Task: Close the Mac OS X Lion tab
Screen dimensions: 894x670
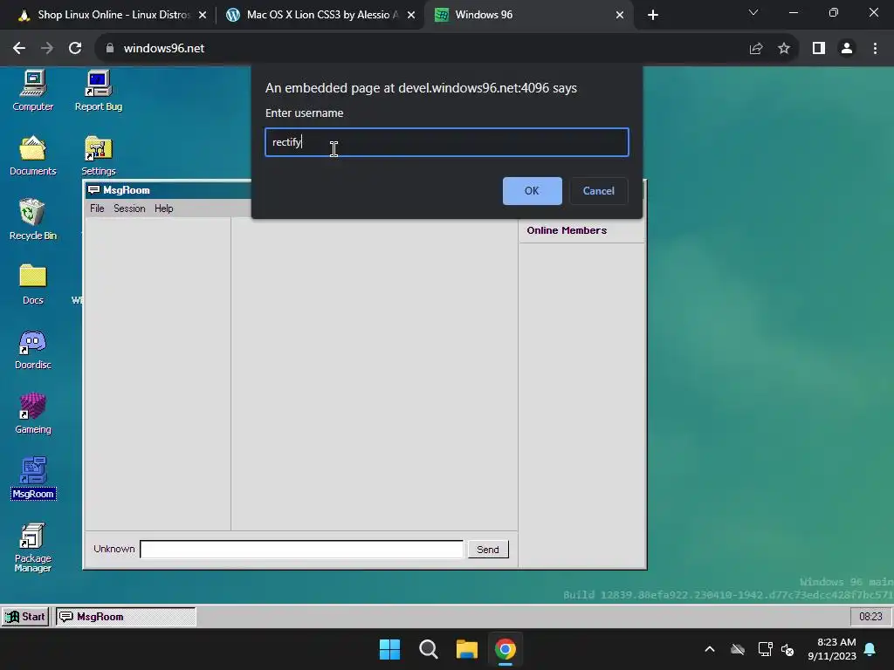Action: tap(411, 15)
